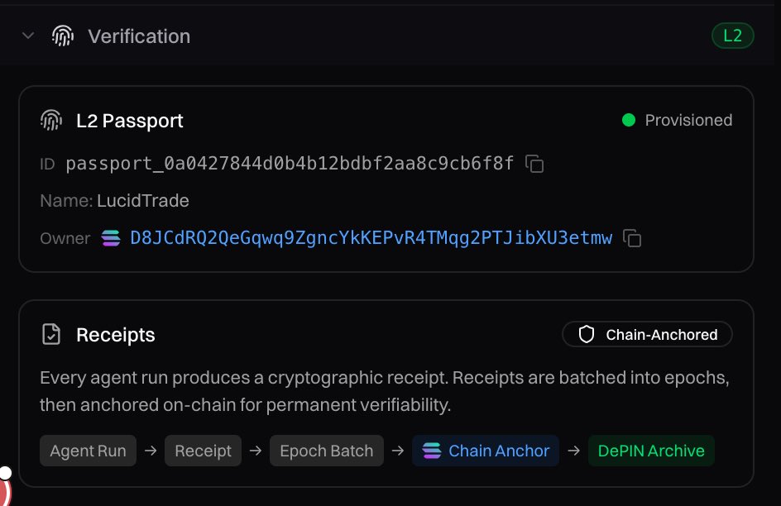Click the Chain-Anchored badge
The image size is (781, 506).
pos(647,334)
